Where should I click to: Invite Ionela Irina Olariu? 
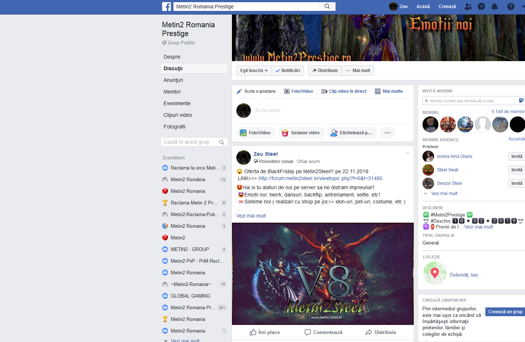pyautogui.click(x=517, y=156)
